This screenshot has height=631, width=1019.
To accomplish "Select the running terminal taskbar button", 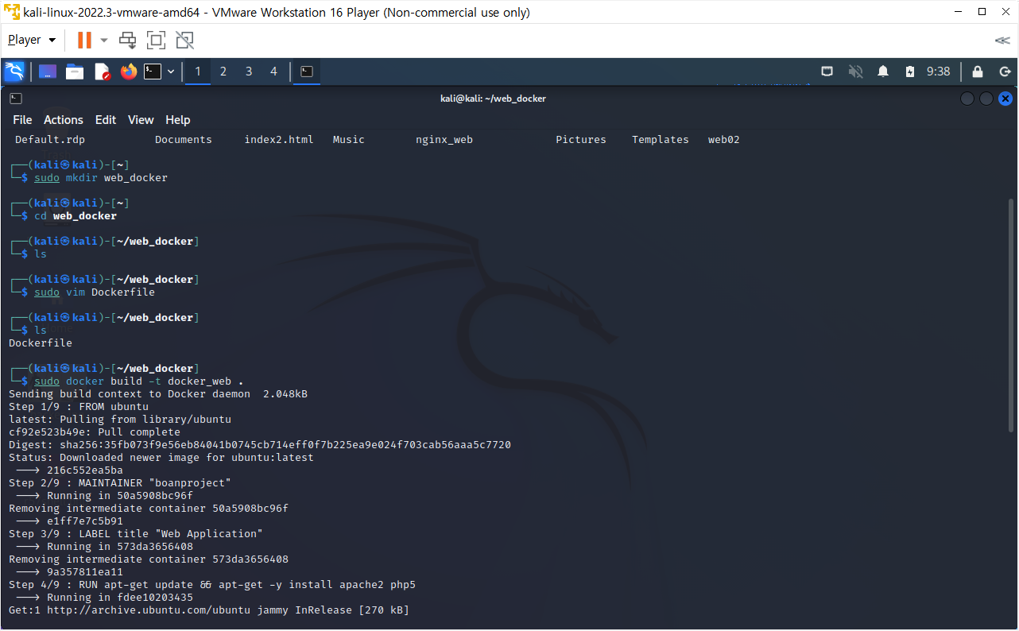I will pyautogui.click(x=307, y=72).
